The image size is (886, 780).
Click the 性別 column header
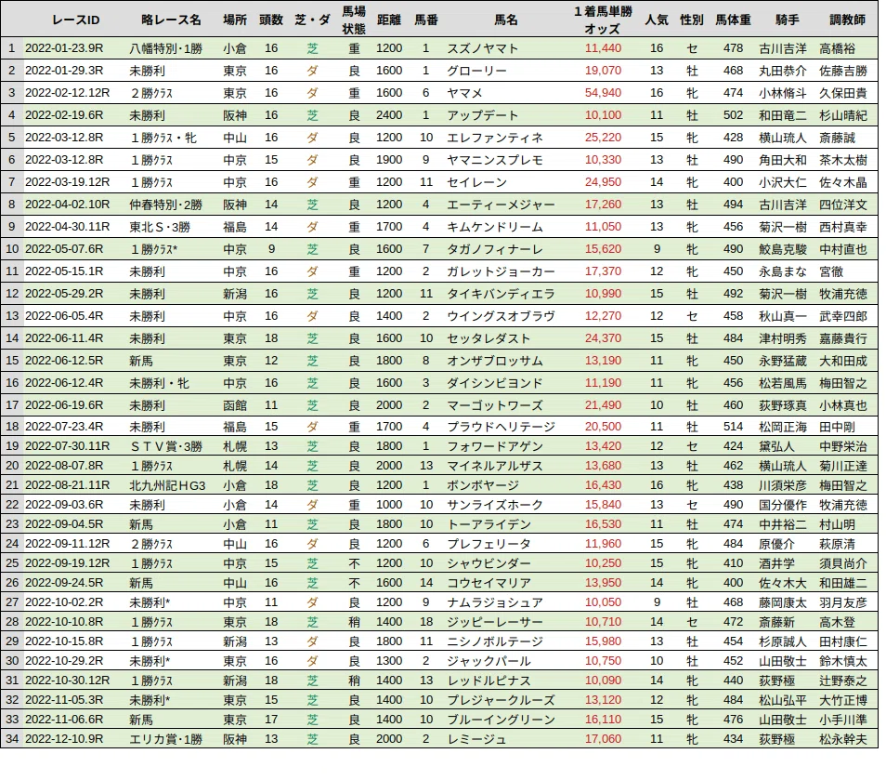[x=692, y=20]
